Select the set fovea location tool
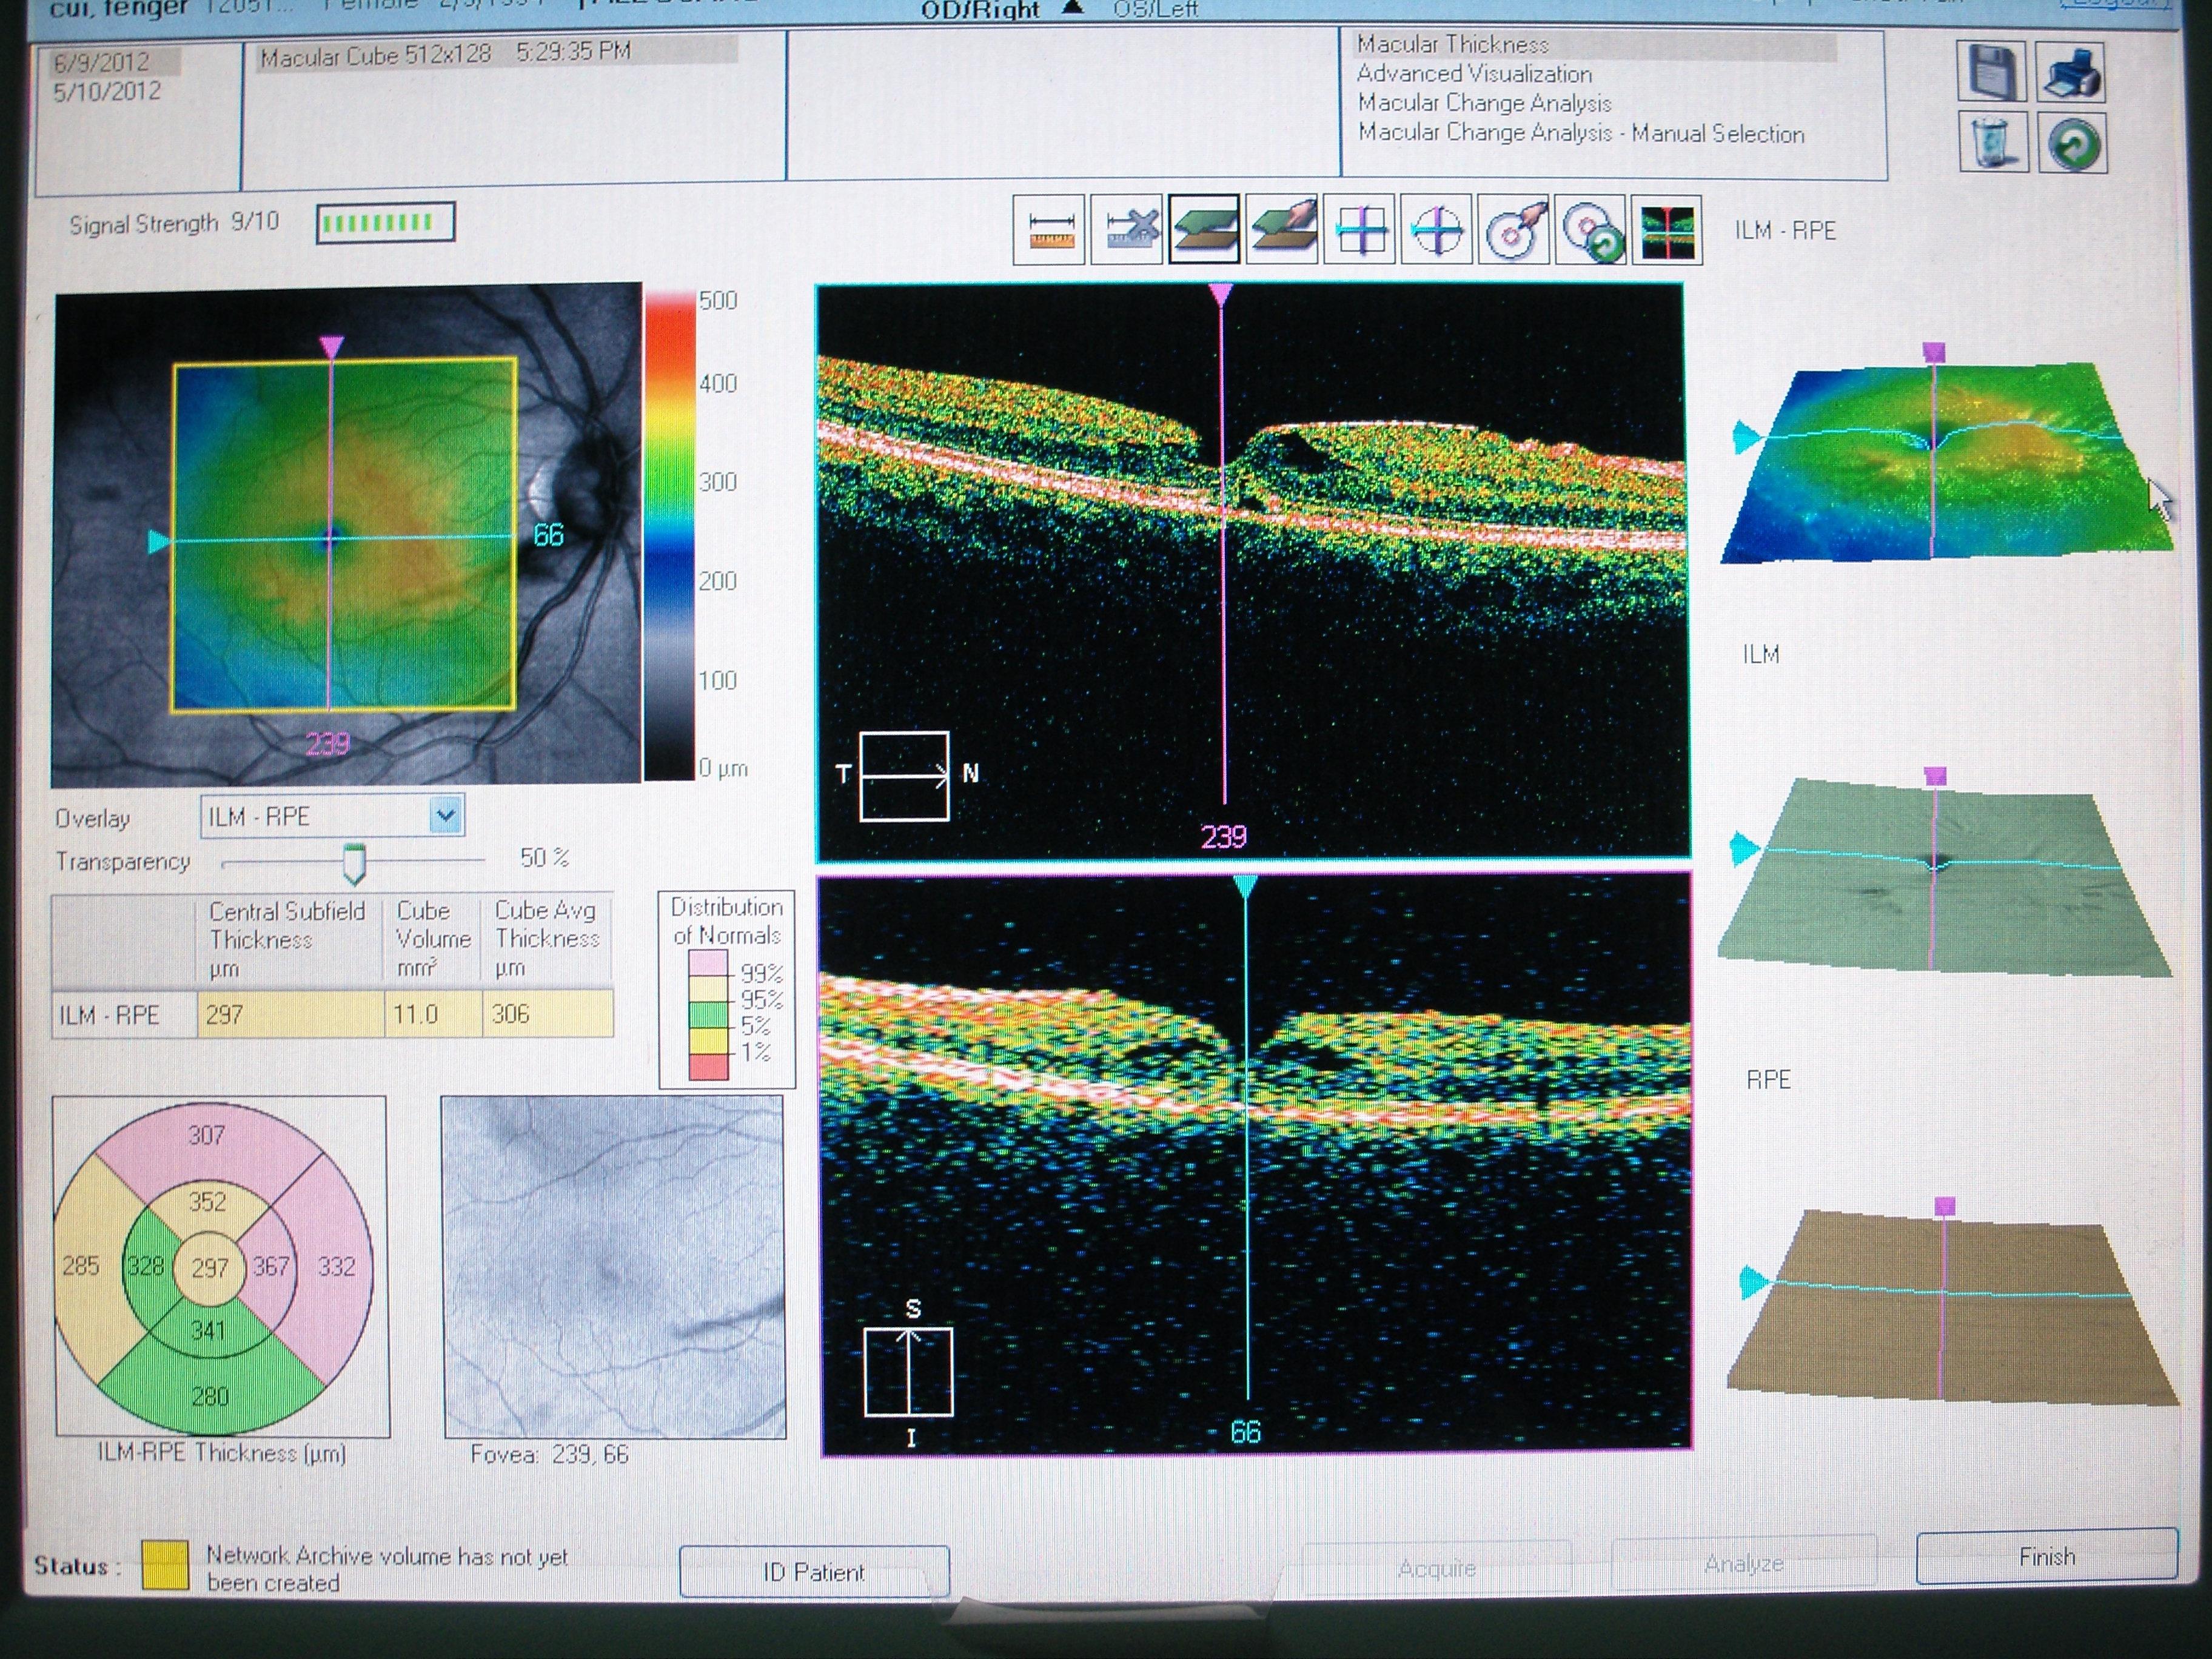The width and height of the screenshot is (2212, 1659). coord(1514,230)
